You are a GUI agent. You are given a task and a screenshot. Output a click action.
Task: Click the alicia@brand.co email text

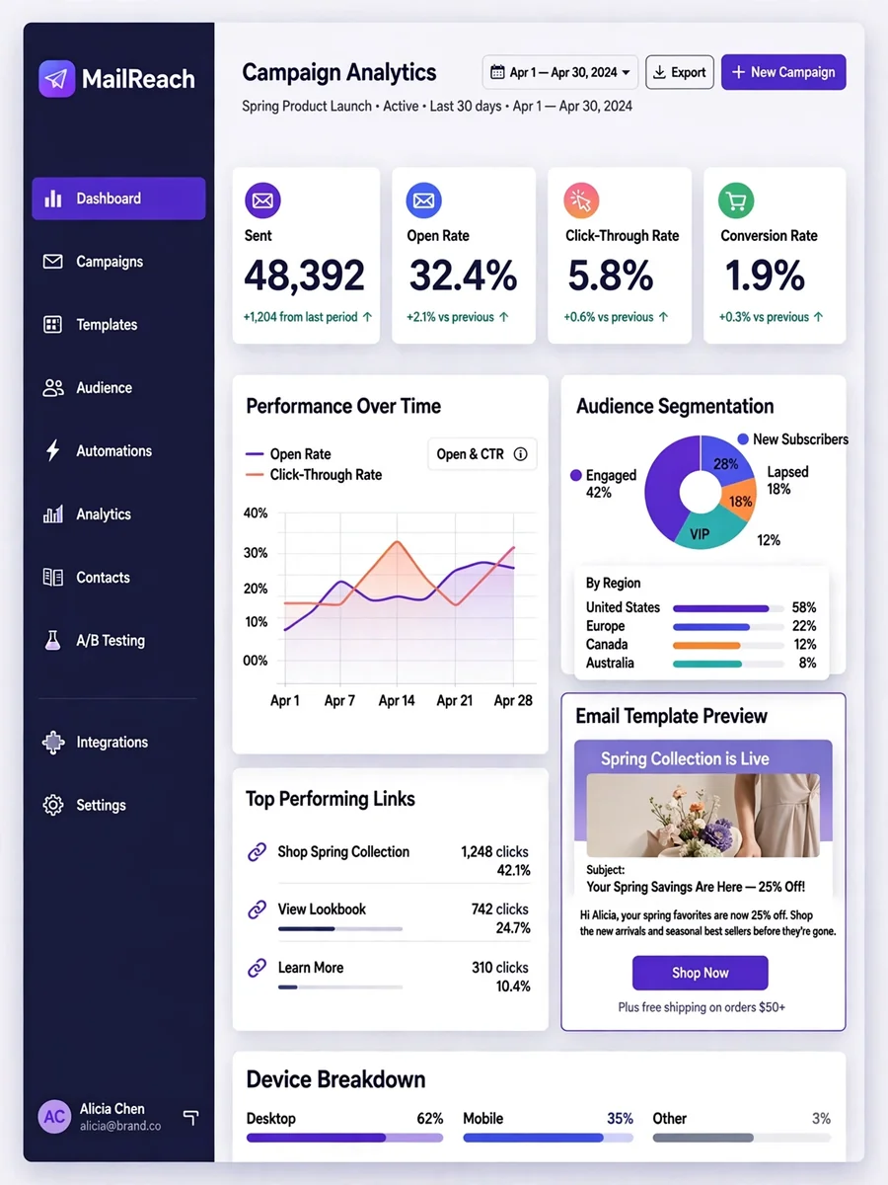[x=120, y=1126]
